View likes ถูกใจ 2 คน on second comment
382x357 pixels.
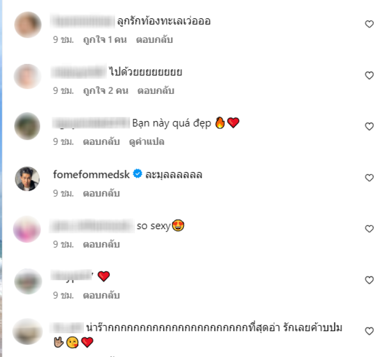[x=106, y=91]
